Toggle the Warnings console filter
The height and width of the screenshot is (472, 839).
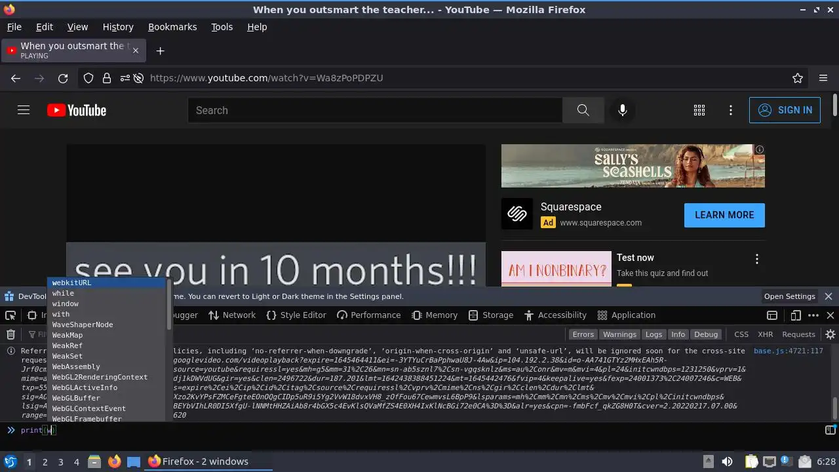(x=619, y=334)
